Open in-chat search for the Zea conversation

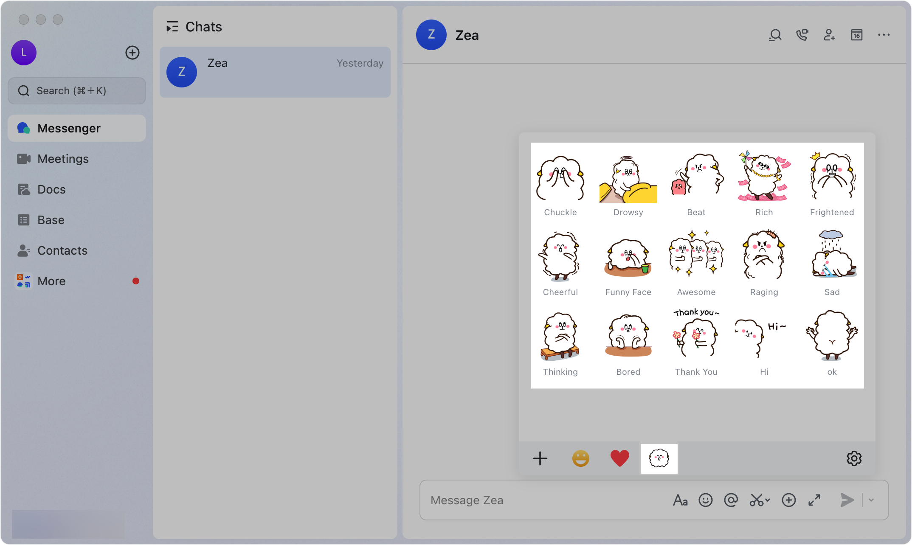[x=775, y=35]
